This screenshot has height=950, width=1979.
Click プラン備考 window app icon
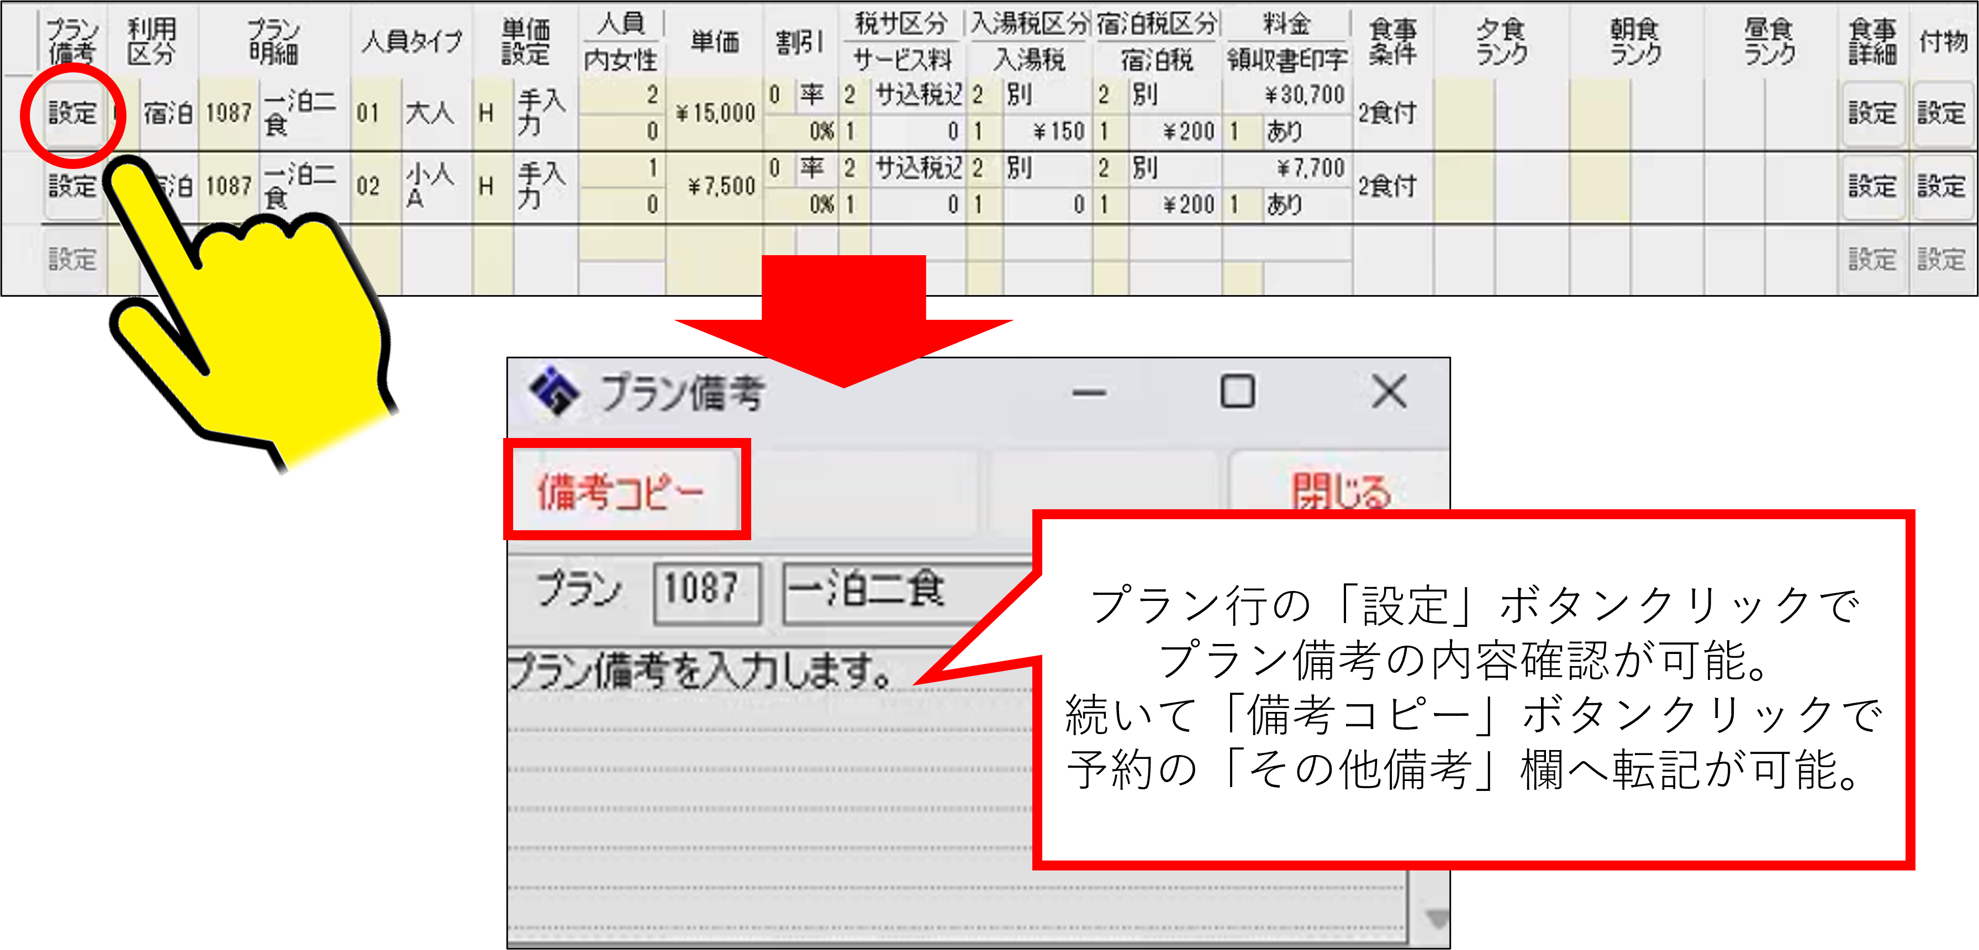(x=553, y=392)
